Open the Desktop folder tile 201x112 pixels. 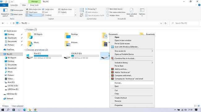pos(71,36)
